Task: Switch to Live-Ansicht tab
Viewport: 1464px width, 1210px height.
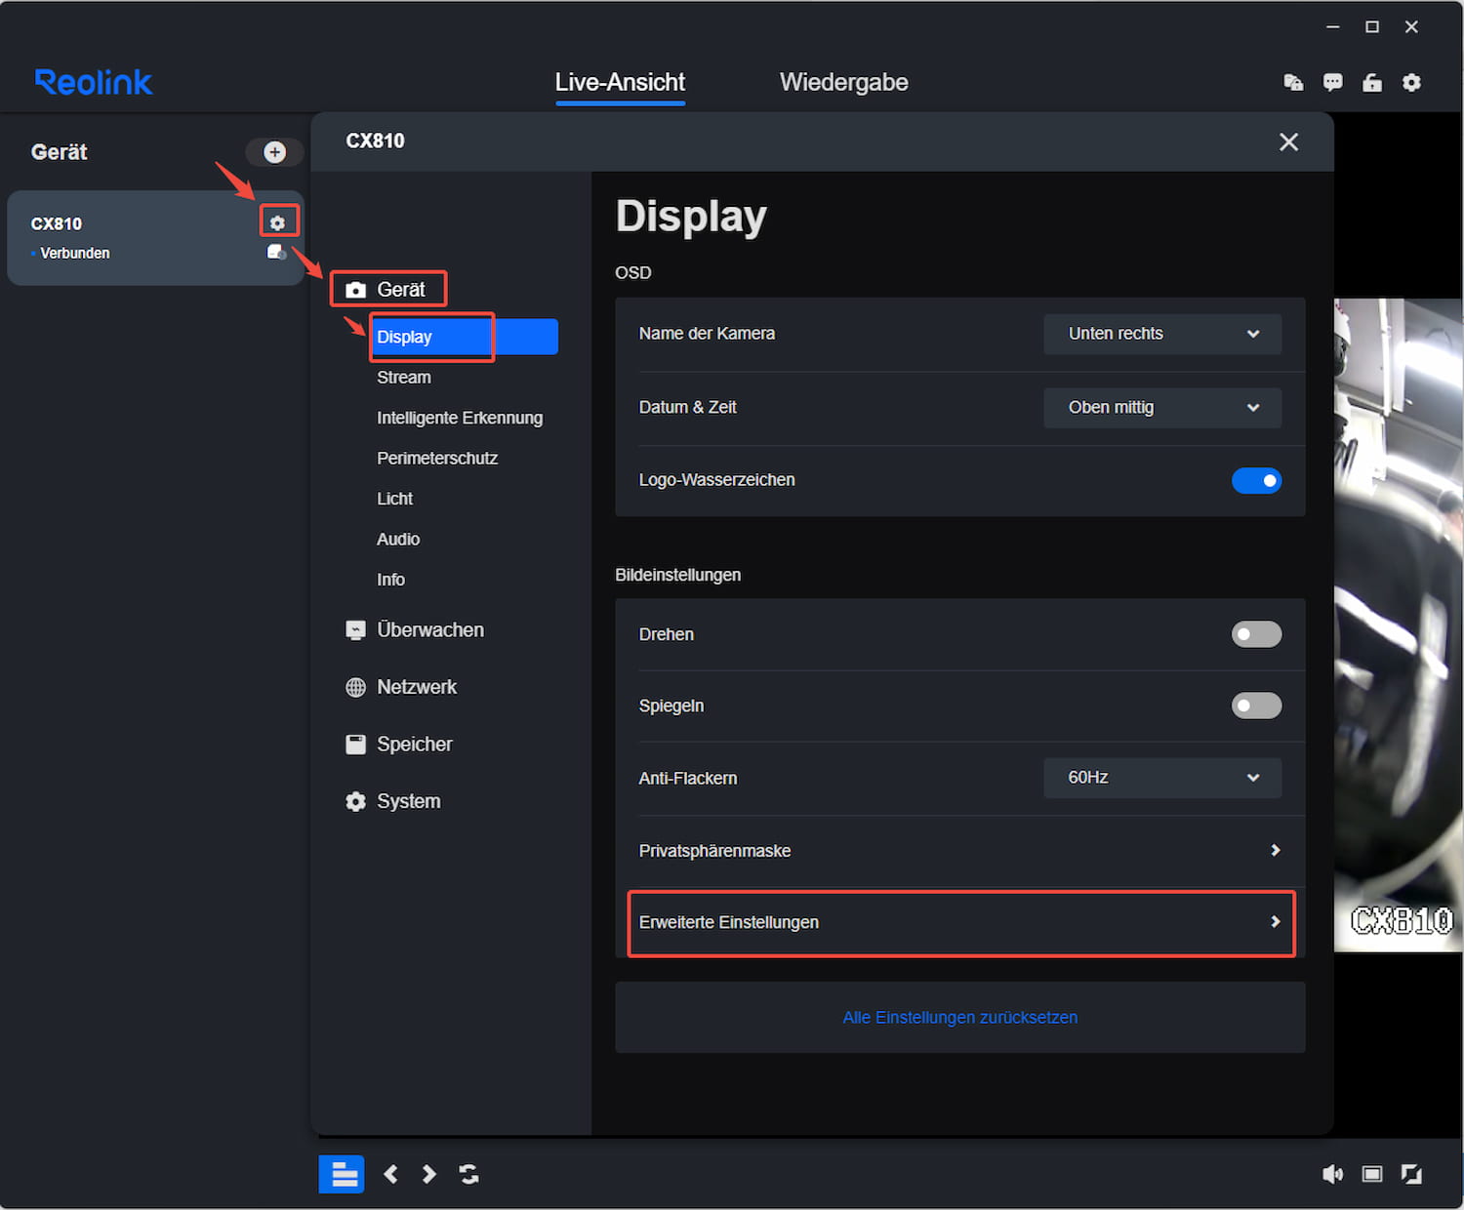Action: [x=620, y=82]
